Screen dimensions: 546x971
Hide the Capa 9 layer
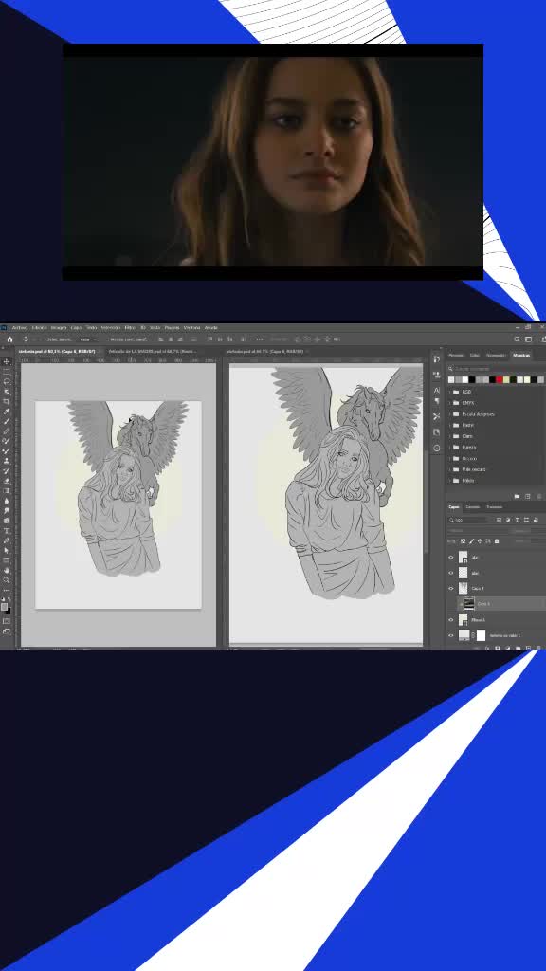450,588
